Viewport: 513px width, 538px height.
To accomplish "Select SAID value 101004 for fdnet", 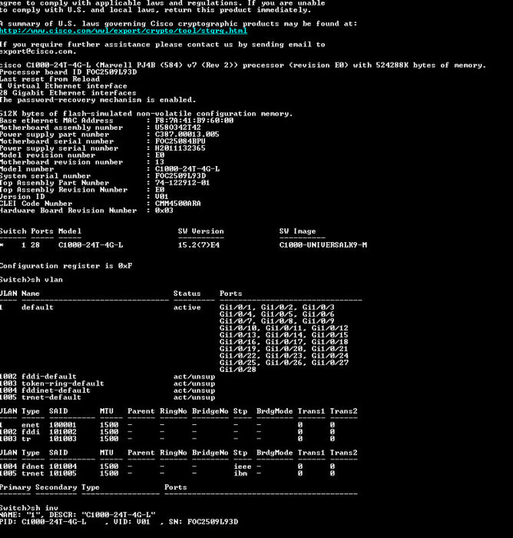I will 63,467.
